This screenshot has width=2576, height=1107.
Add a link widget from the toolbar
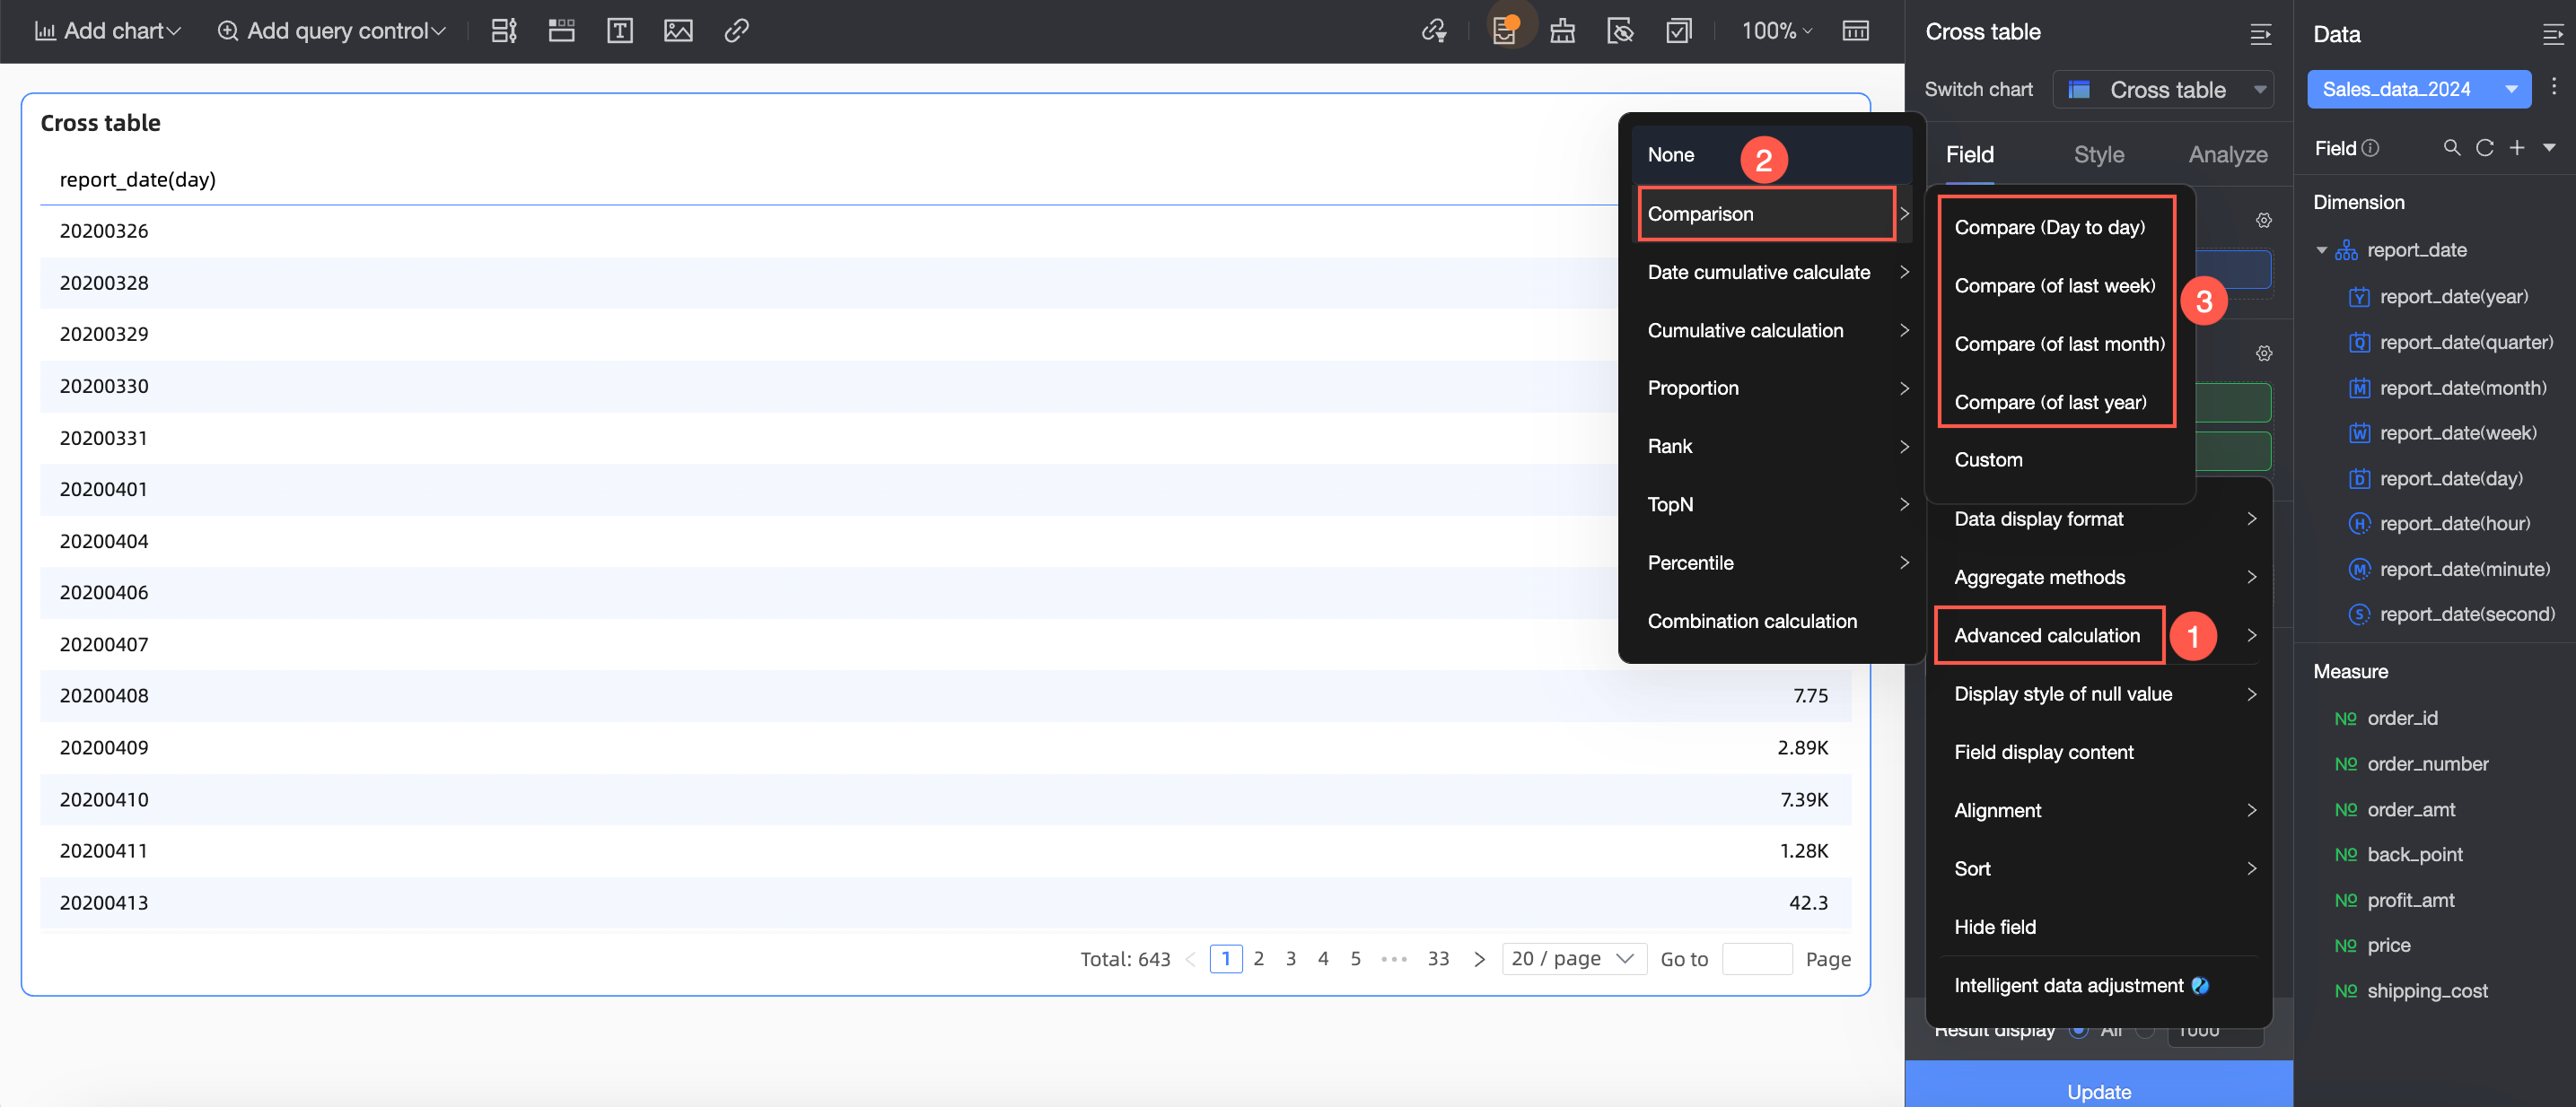pos(736,31)
